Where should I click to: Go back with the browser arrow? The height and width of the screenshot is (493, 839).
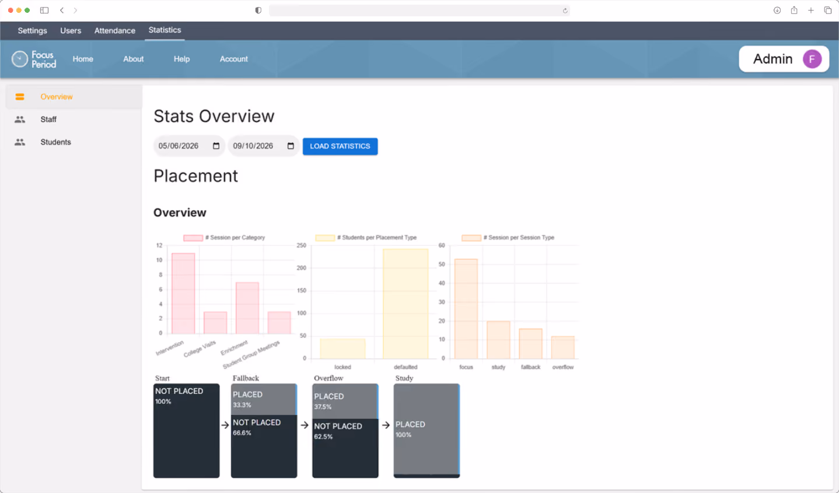[x=62, y=10]
